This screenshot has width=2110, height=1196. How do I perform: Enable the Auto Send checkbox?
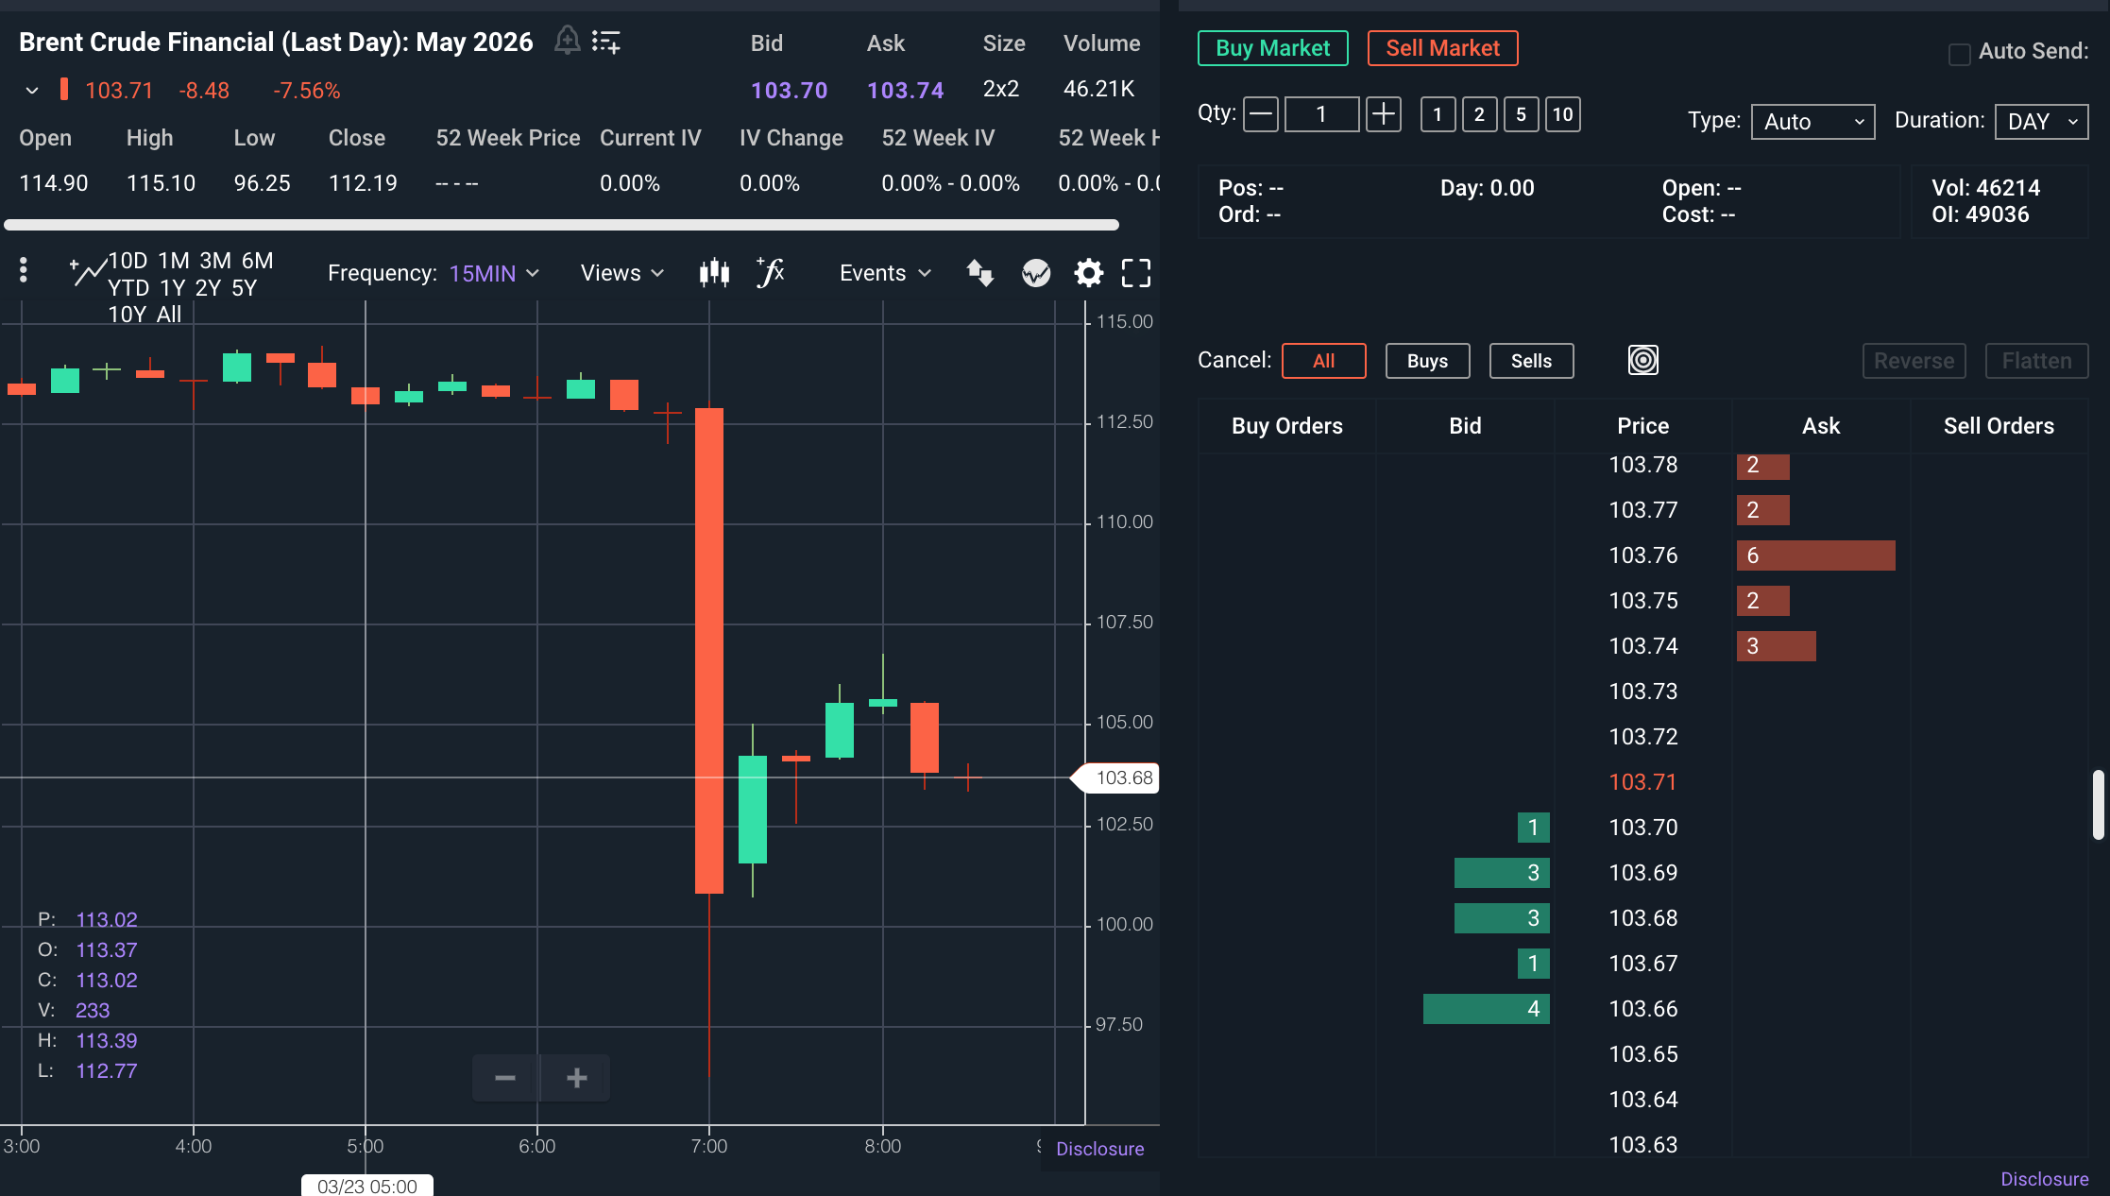pos(1959,54)
